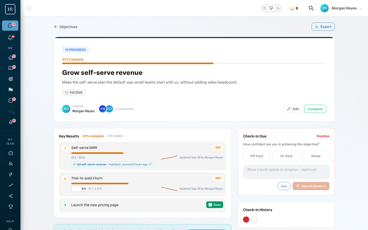Open the trending chart icon in sidebar
Viewport: 368px width, 230px height.
pos(10,185)
